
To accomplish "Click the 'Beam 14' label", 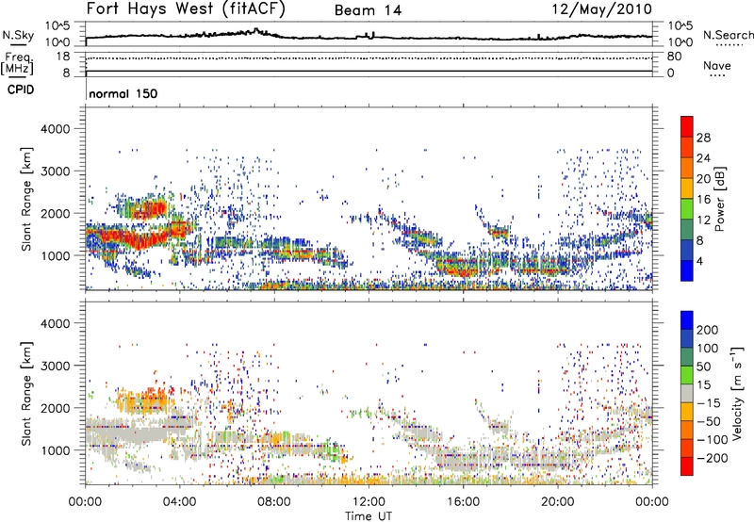I will coord(368,10).
